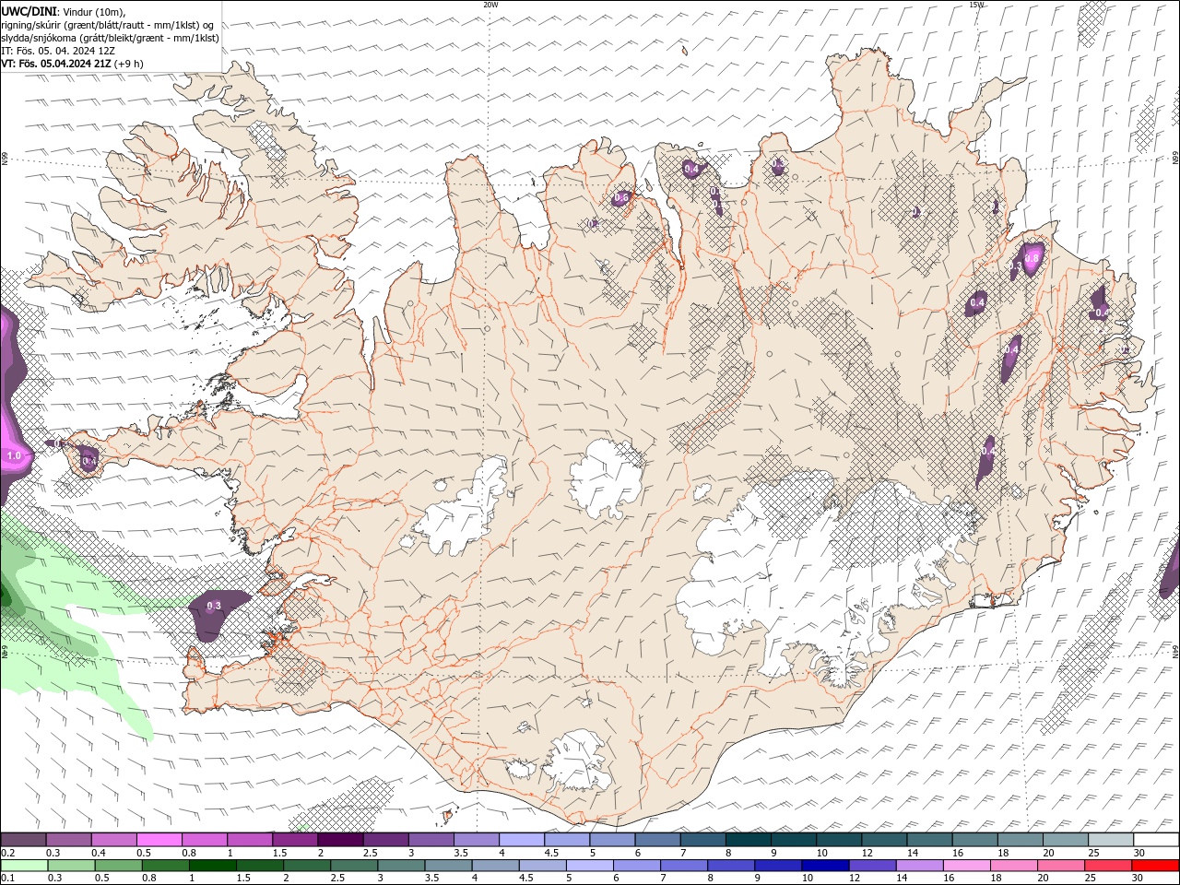Pick rain legend swatch between 25 and 30

pos(1107,866)
